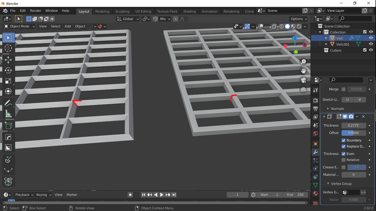Switch to the UV Editing workspace tab
This screenshot has width=376, height=211.
143,12
